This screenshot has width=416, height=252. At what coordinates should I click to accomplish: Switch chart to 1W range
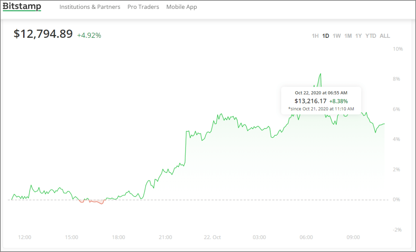337,36
